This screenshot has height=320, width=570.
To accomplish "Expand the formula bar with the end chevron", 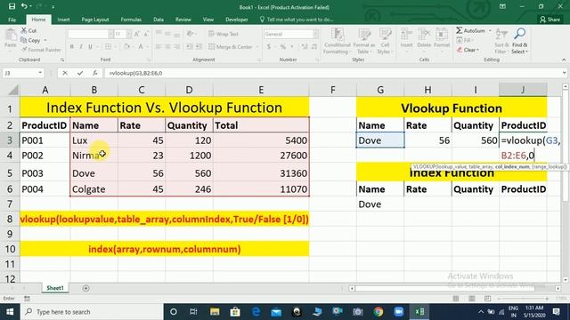I will point(564,73).
